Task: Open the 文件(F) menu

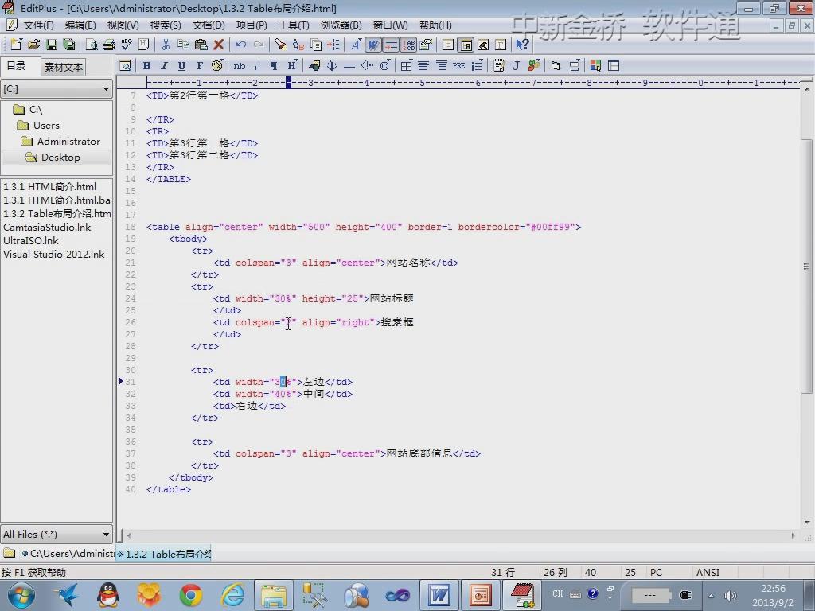Action: [38, 25]
